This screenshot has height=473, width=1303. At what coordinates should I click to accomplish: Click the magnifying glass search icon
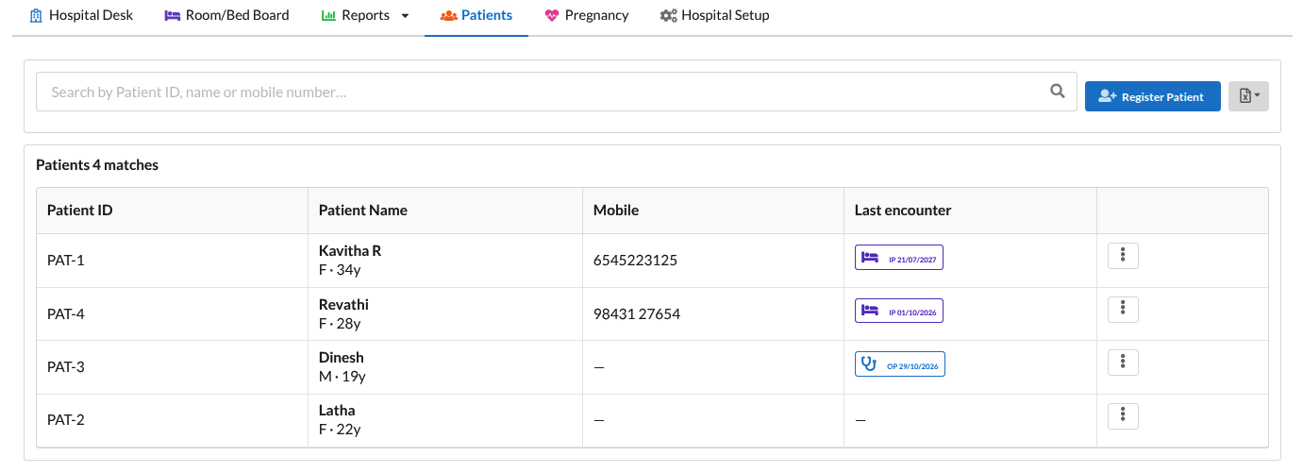[1057, 92]
